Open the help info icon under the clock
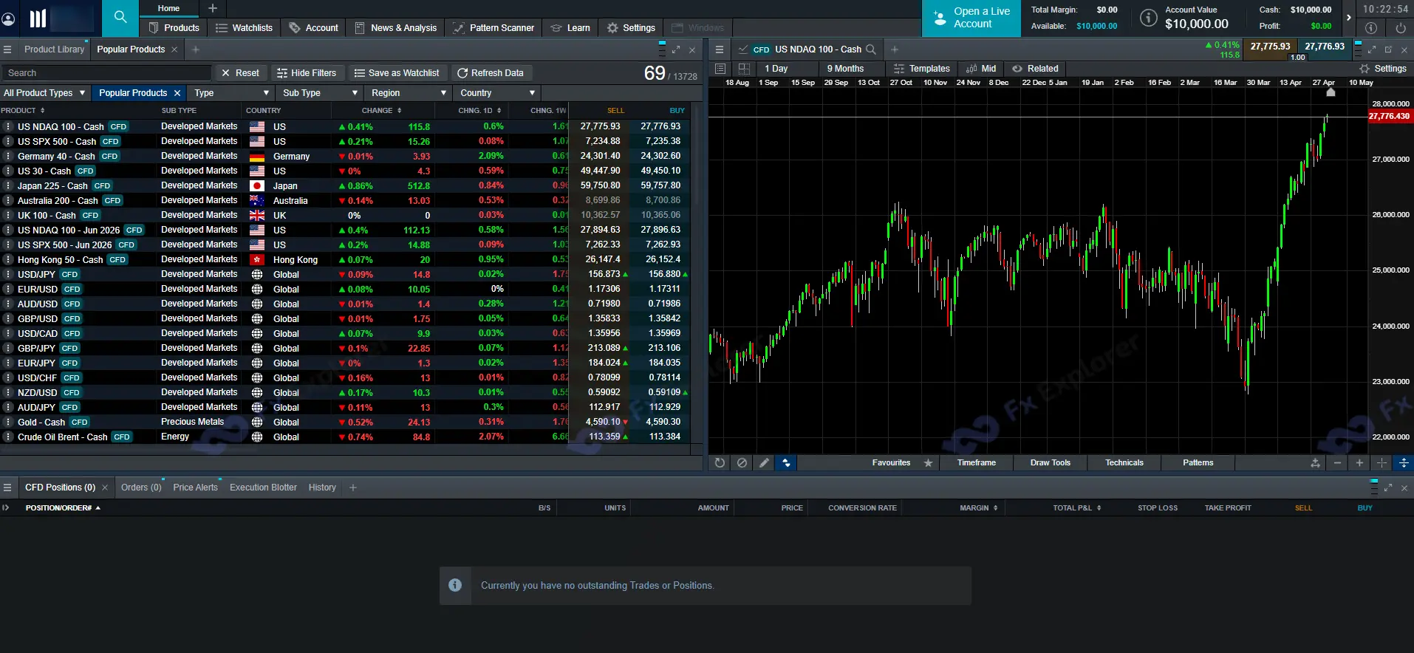The width and height of the screenshot is (1414, 653). click(1371, 28)
